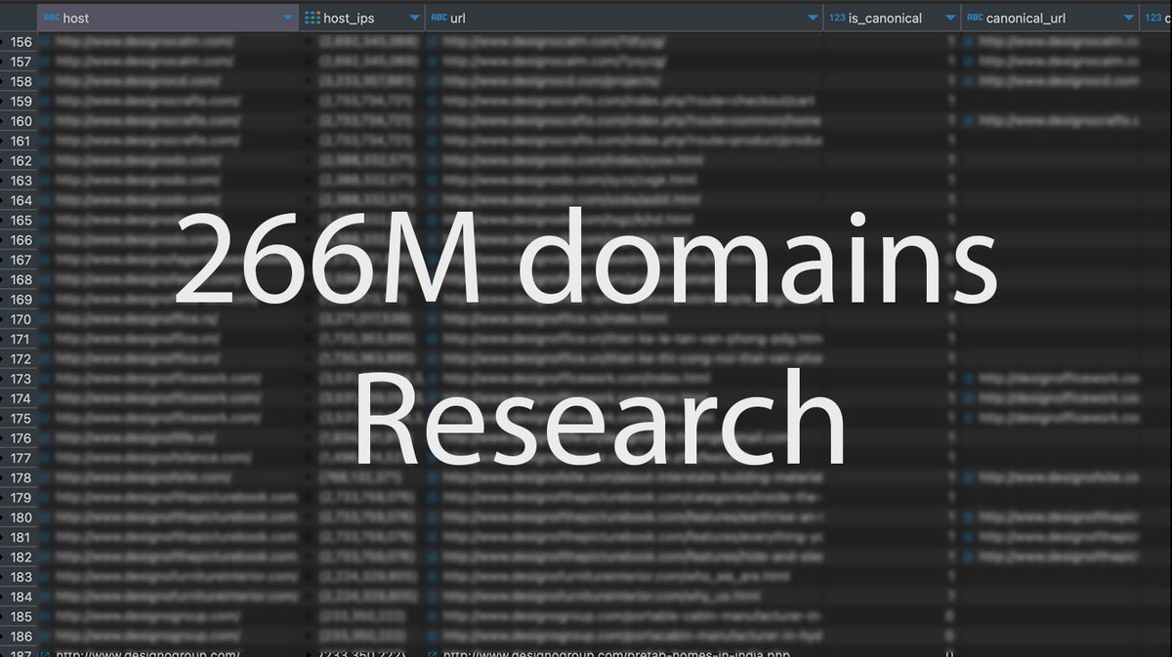The height and width of the screenshot is (657, 1172).
Task: Select row number 182
Action: (21, 556)
